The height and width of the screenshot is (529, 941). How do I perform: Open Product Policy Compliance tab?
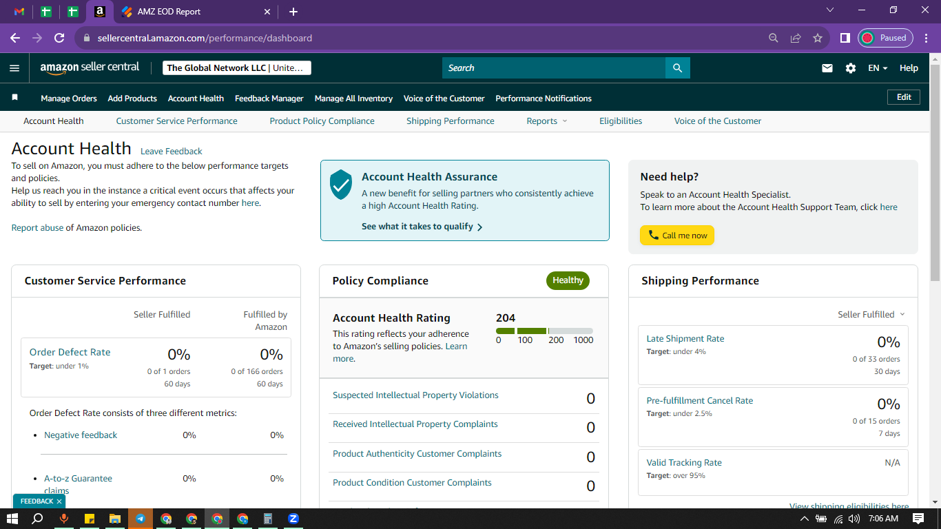coord(322,121)
